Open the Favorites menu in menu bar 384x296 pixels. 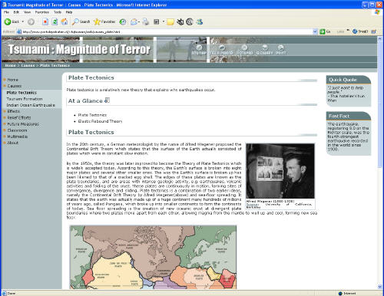pos(42,12)
